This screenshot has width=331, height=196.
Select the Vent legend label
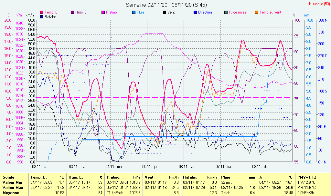[x=171, y=13]
